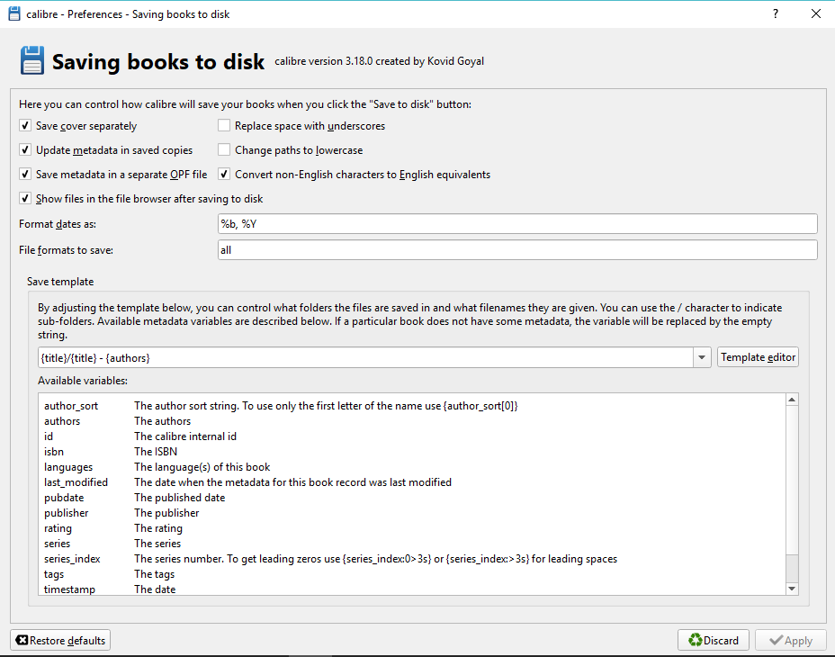Select the timestamp variable name

point(69,589)
